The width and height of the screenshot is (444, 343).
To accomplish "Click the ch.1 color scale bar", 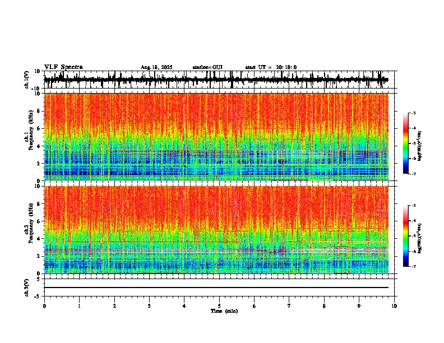I will 405,143.
